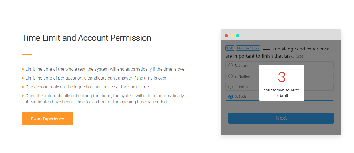Pick radio option C. None
Image resolution: width=354 pixels, height=153 pixels.
(x=231, y=86)
